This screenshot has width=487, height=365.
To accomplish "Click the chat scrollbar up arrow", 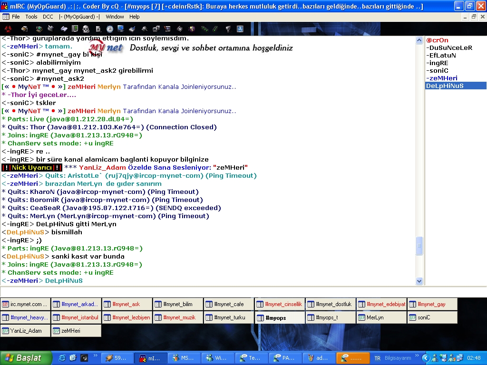I will click(419, 40).
